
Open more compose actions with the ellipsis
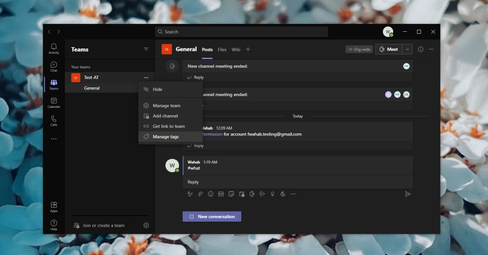coord(293,194)
